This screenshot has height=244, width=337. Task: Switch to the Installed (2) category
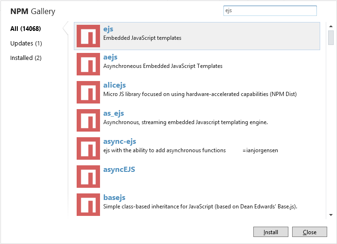coord(26,58)
